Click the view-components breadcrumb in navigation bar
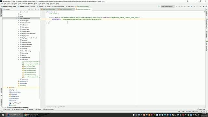Screen dimensions: 208x117 coord(58,6)
